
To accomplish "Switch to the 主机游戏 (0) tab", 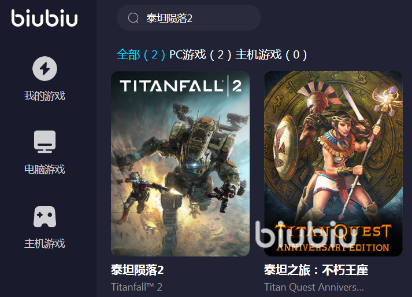I will point(271,55).
